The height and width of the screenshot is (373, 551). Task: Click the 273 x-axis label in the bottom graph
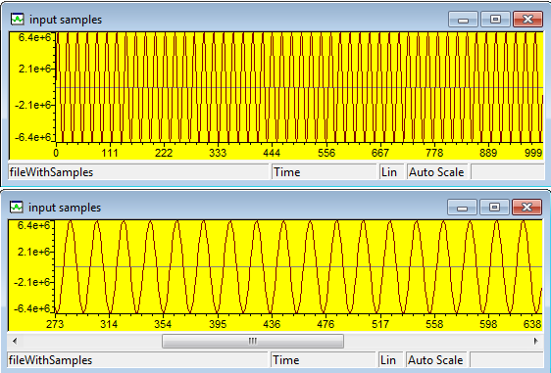[x=55, y=324]
